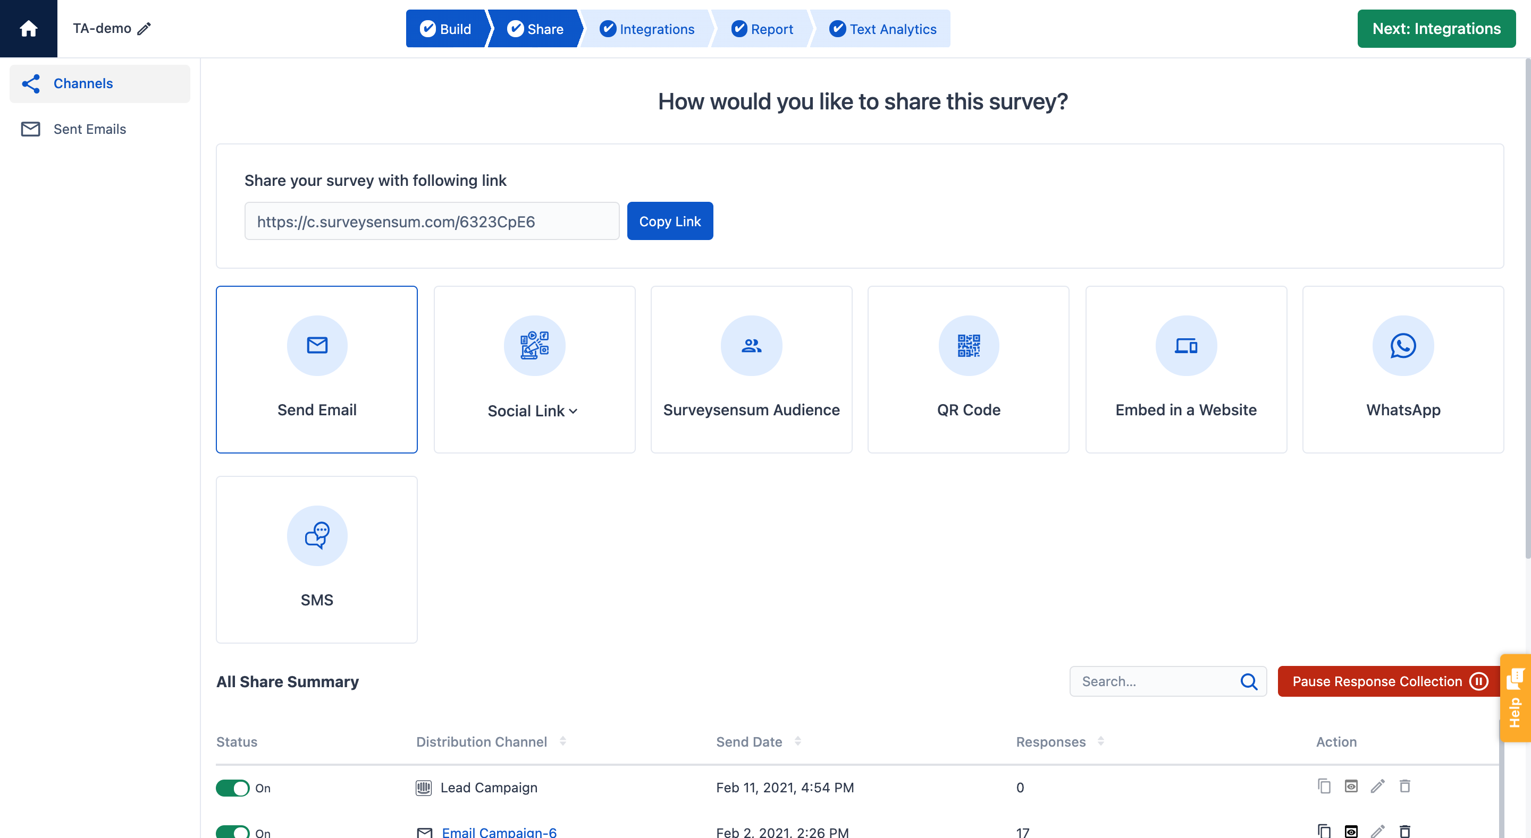Image resolution: width=1531 pixels, height=838 pixels.
Task: Sort table by Send Date
Action: (x=797, y=741)
